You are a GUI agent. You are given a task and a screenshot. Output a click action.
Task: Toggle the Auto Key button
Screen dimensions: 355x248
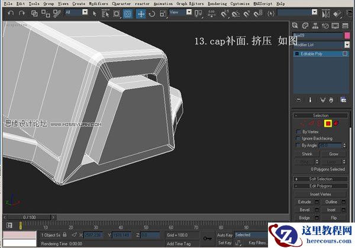[x=225, y=235]
